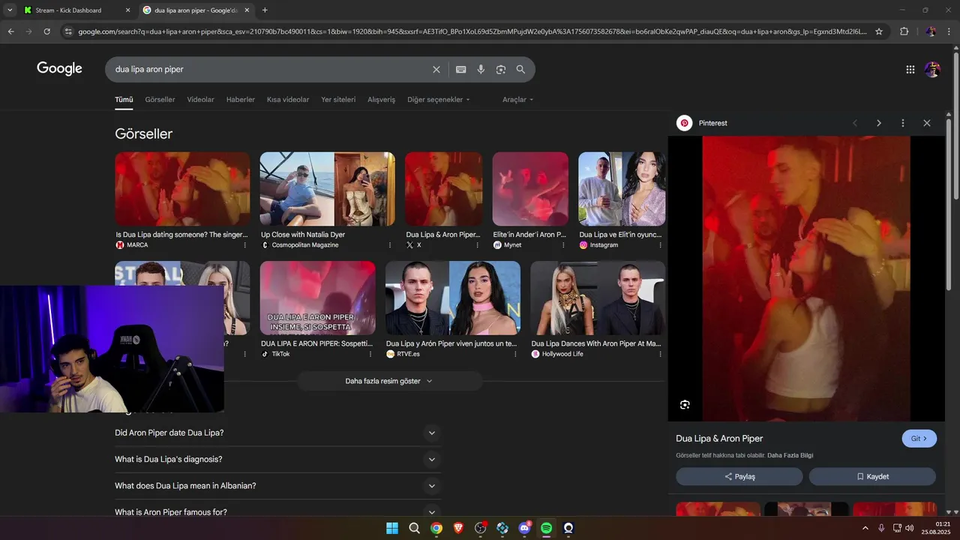Switch to the Yer siteleri tab
The height and width of the screenshot is (540, 960).
338,100
